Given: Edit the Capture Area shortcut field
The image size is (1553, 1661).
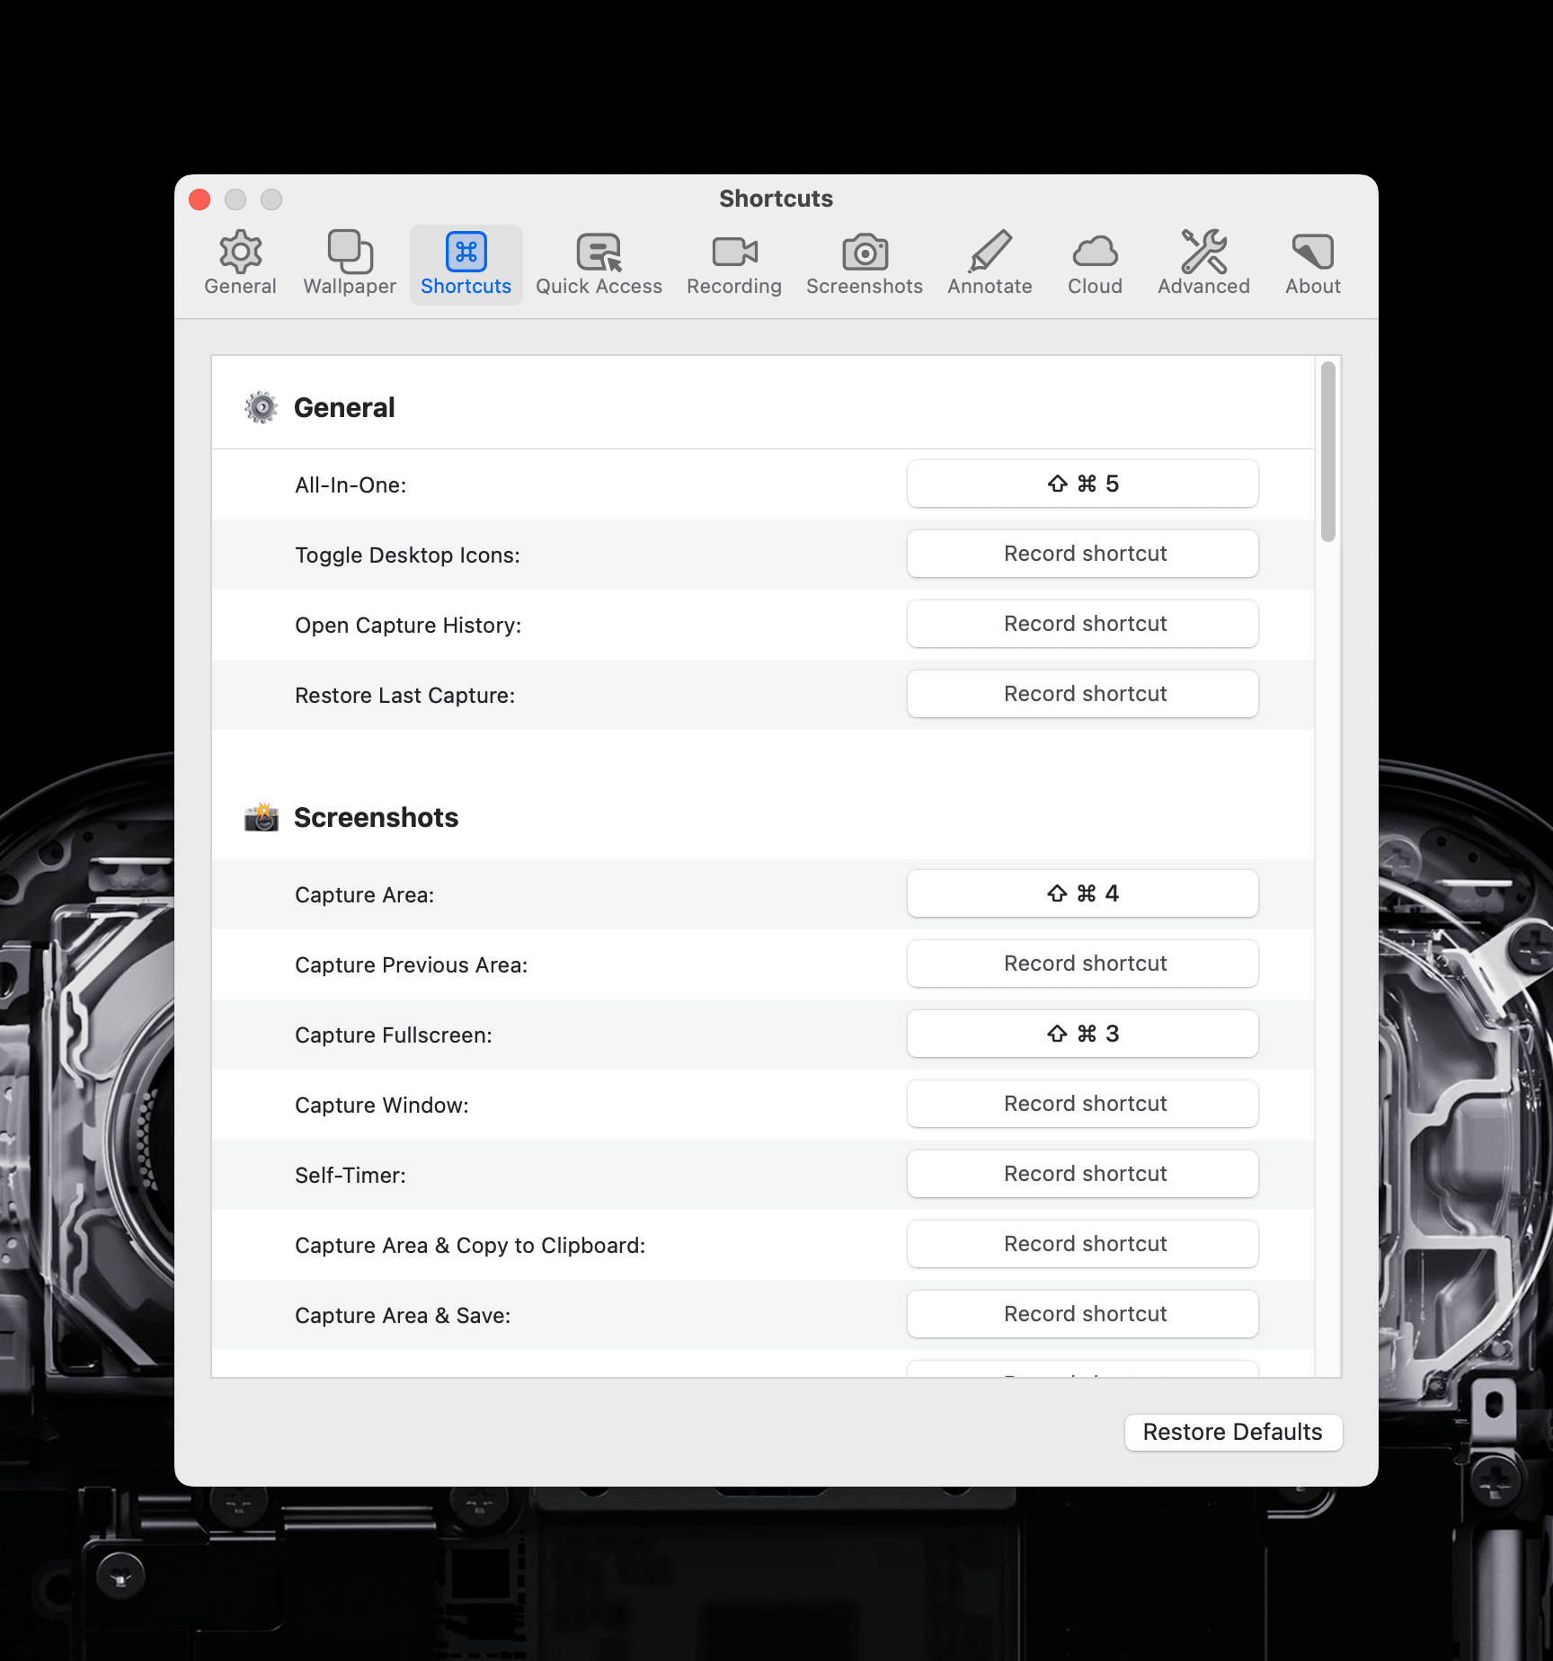Looking at the screenshot, I should pos(1082,893).
